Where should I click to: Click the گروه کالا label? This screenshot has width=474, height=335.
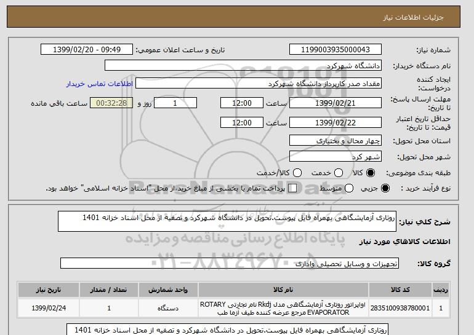(x=434, y=264)
